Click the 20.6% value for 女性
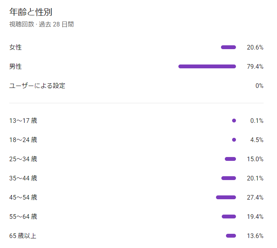Viewport: 277px width, 248px height. (255, 47)
